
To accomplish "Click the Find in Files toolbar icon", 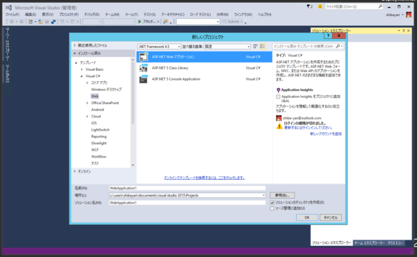I will pyautogui.click(x=165, y=22).
